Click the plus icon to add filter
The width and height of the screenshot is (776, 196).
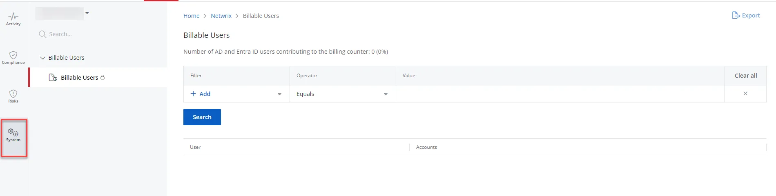click(x=193, y=94)
